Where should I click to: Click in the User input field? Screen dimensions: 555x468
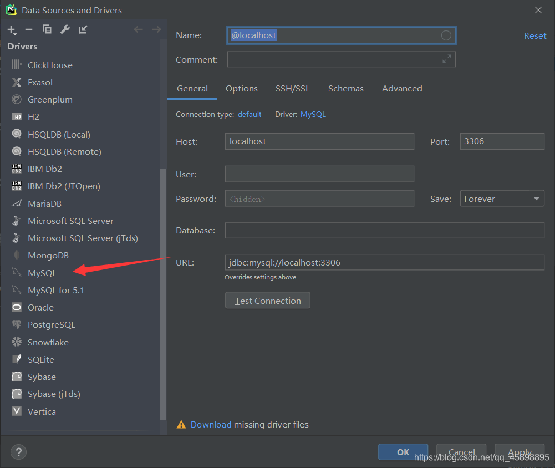point(319,174)
